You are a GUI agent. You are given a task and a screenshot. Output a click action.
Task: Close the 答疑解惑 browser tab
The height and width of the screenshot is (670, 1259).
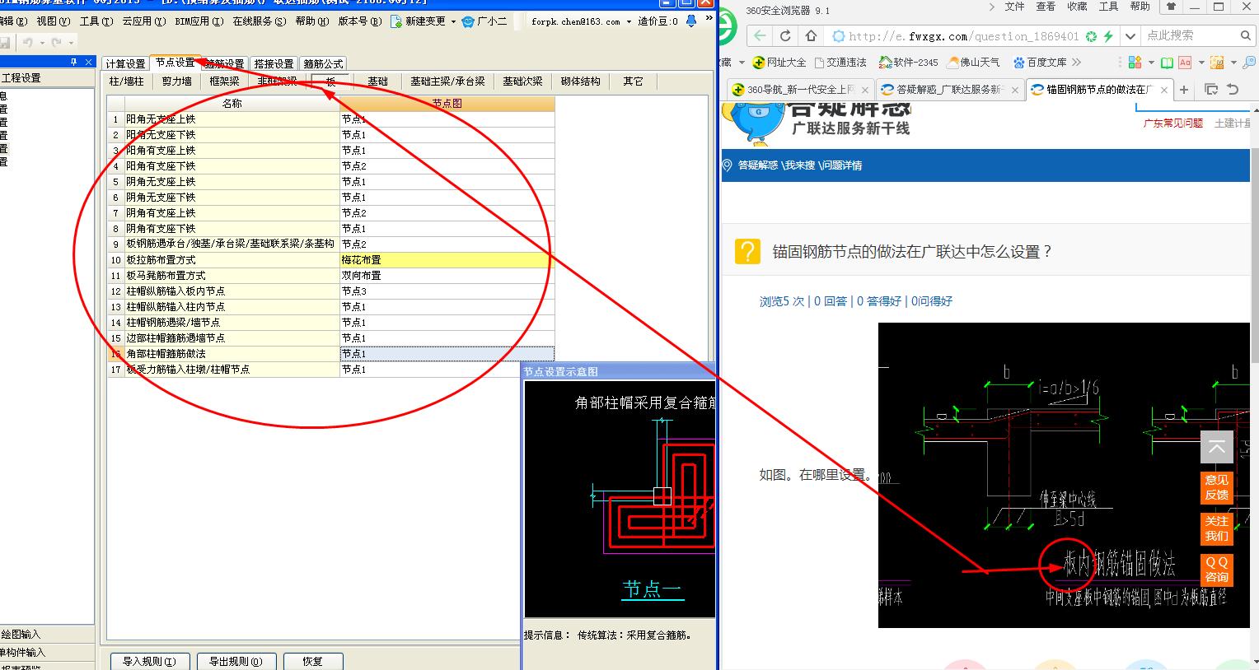[x=1014, y=90]
